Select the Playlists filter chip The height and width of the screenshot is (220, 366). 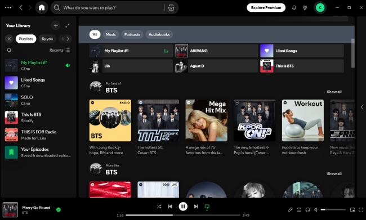[26, 39]
